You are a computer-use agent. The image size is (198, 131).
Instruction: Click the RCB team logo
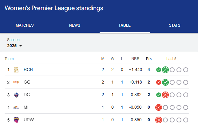coord(16,70)
